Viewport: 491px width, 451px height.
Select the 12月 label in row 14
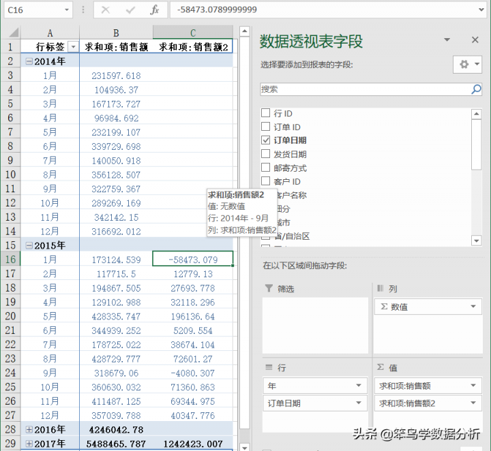pos(50,231)
